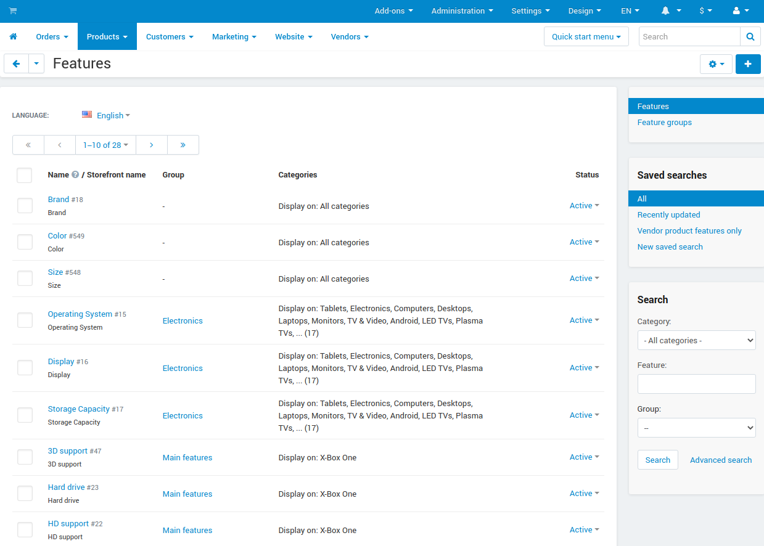Open the 1–10 of 28 pagination dropdown

pyautogui.click(x=105, y=145)
